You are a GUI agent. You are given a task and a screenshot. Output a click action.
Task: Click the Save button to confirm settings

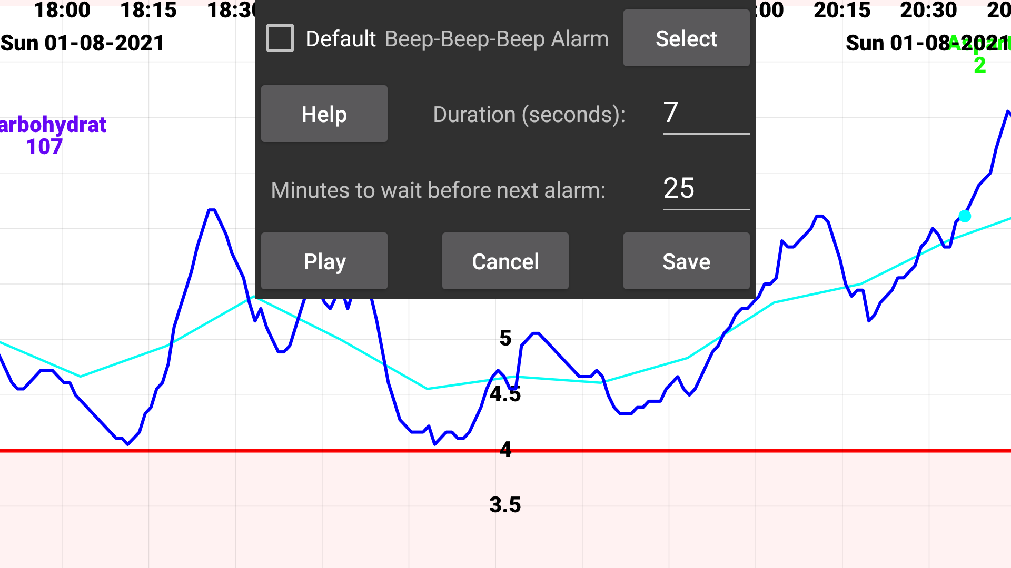[686, 261]
